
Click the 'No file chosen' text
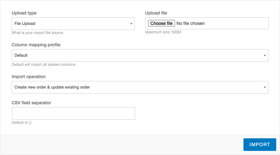pyautogui.click(x=190, y=23)
